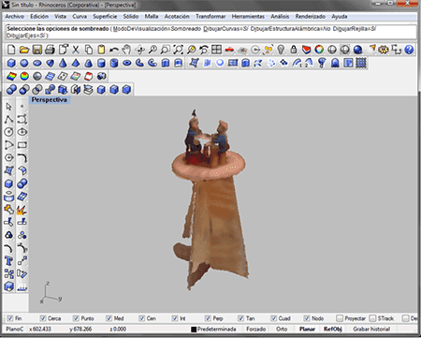Open the Superficie menu
The height and width of the screenshot is (338, 421).
point(105,16)
